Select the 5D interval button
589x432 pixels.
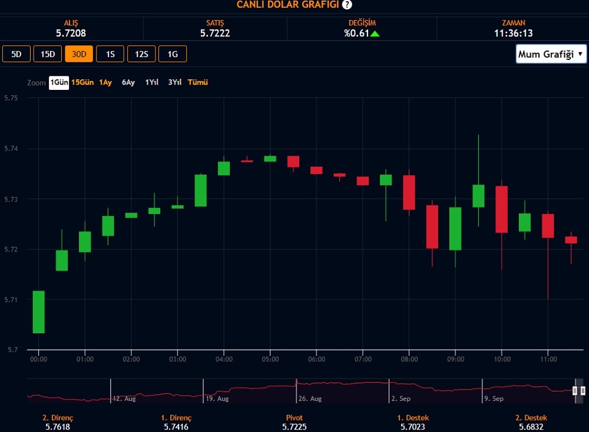pos(16,54)
